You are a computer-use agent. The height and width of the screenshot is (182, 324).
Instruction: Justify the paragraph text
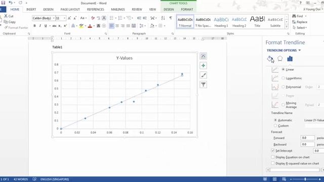128,26
